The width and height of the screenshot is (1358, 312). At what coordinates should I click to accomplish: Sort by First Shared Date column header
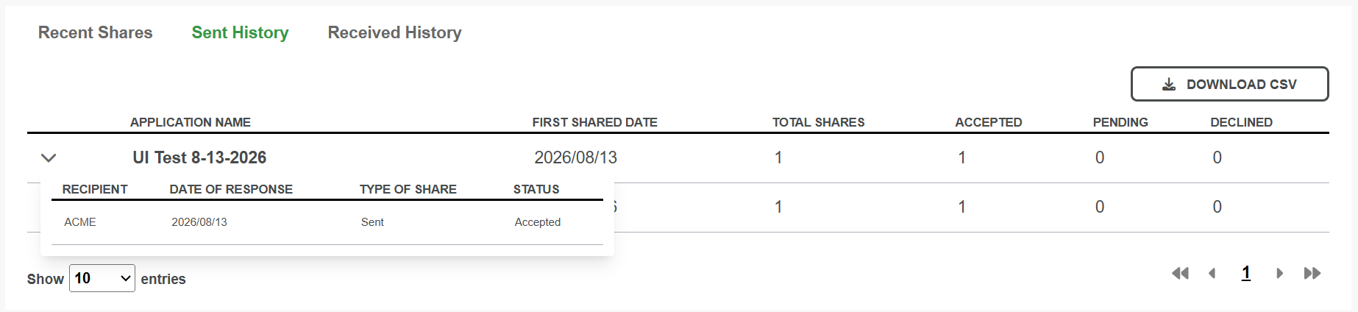[595, 122]
